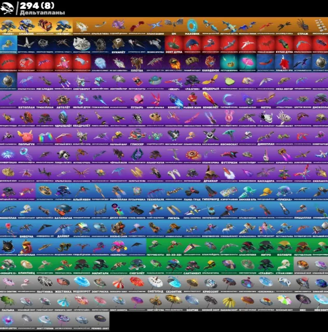This screenshot has height=332, width=328.
Task: Pick the СНЕГОЛЁТ glider
Action: coord(137,266)
